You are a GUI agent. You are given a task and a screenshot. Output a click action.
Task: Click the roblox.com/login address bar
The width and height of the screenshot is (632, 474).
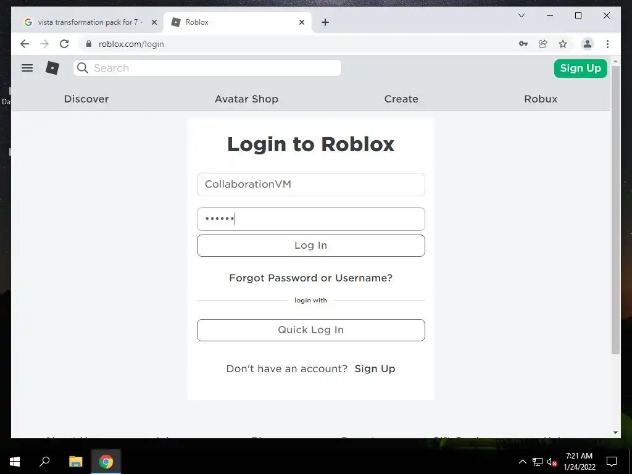(x=297, y=44)
